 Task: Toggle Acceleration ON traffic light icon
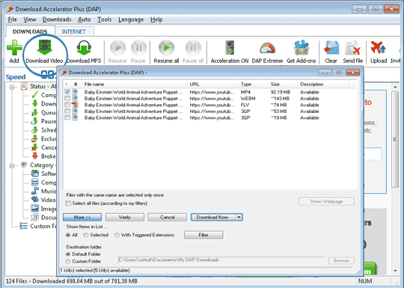[x=230, y=48]
